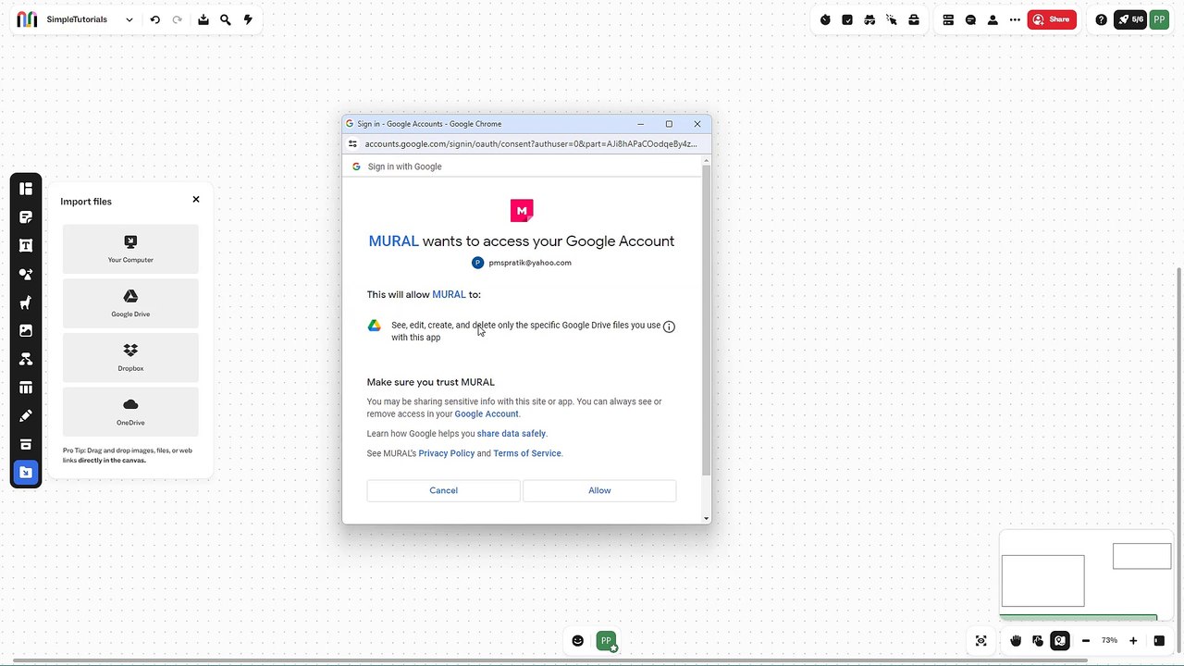
Task: Toggle the minimap map icon
Action: 1060,640
